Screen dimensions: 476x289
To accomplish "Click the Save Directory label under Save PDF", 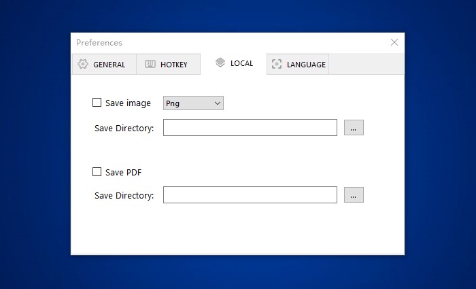I will 124,196.
